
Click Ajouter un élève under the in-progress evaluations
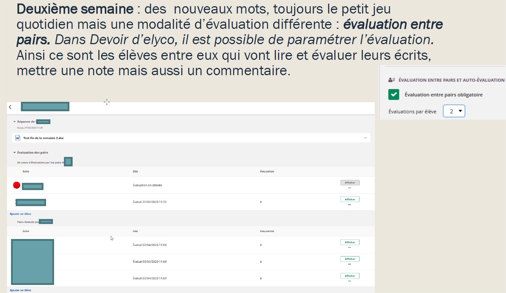click(20, 214)
